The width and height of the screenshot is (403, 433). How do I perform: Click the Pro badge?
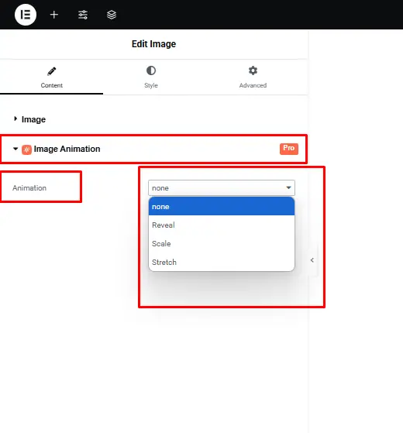pos(289,149)
